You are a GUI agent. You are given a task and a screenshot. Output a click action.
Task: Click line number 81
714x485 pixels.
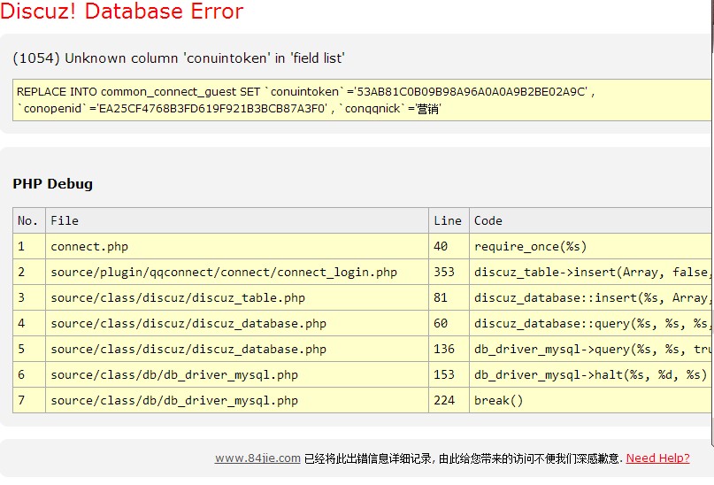coord(449,298)
